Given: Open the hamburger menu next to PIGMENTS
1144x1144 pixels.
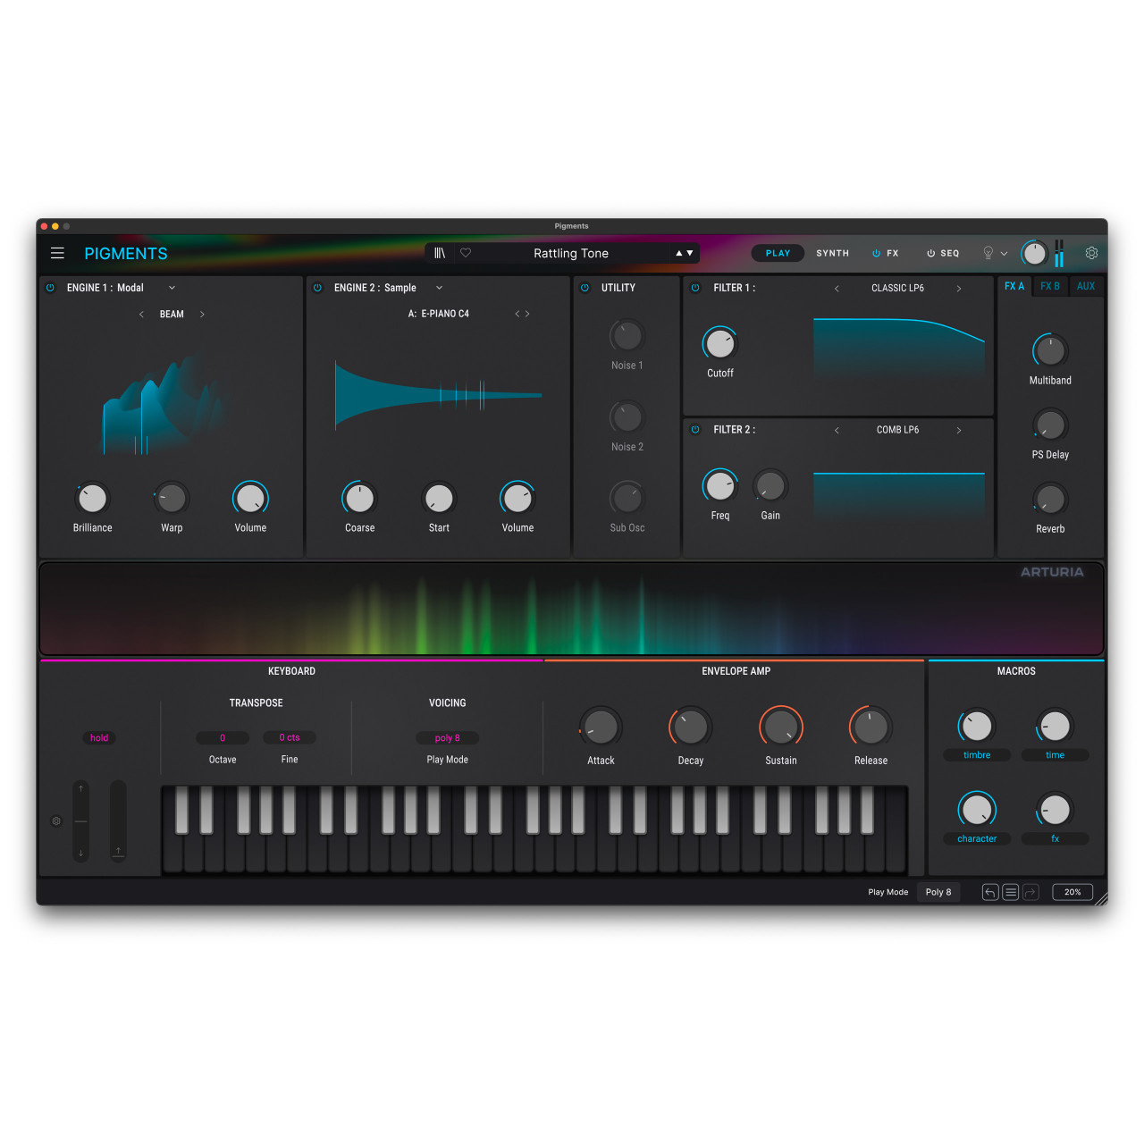Looking at the screenshot, I should coord(57,253).
